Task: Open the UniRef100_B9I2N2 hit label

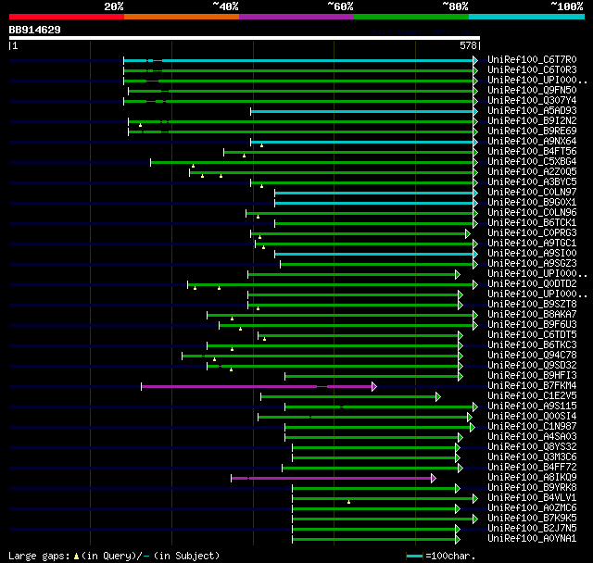Action: click(x=532, y=121)
